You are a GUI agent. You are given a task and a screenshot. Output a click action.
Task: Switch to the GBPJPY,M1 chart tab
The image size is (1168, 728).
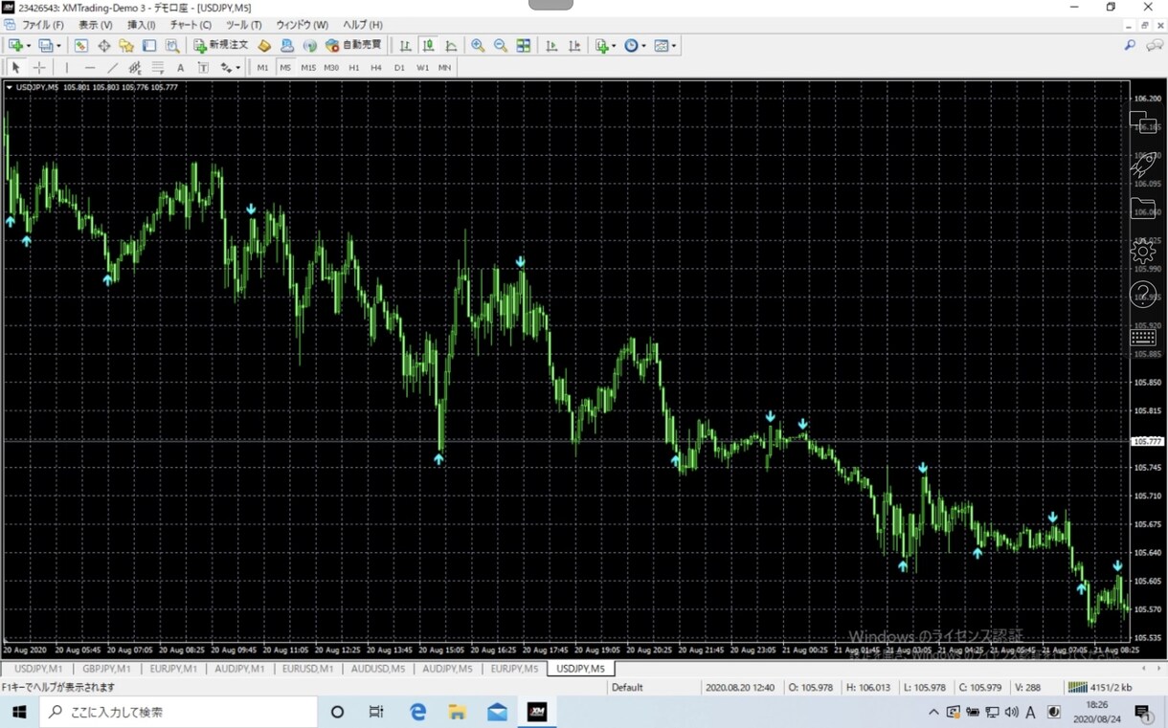point(106,669)
